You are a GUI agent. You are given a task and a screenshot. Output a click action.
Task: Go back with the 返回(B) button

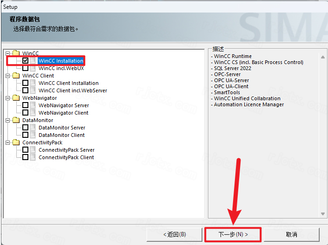coord(174,234)
